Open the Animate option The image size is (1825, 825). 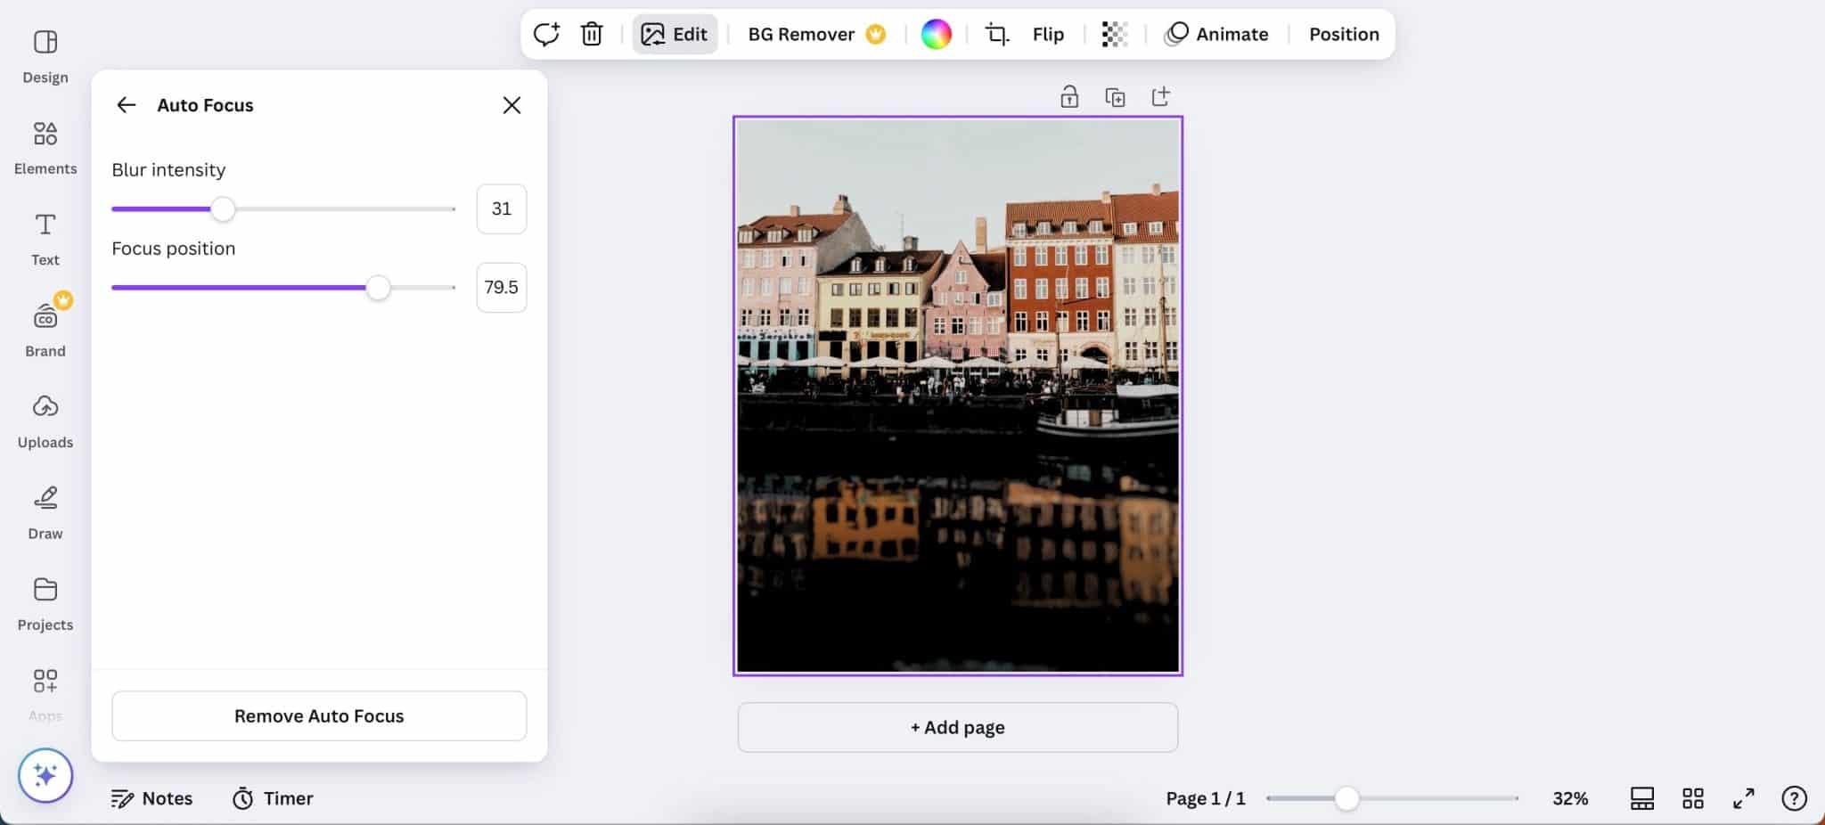click(1216, 34)
